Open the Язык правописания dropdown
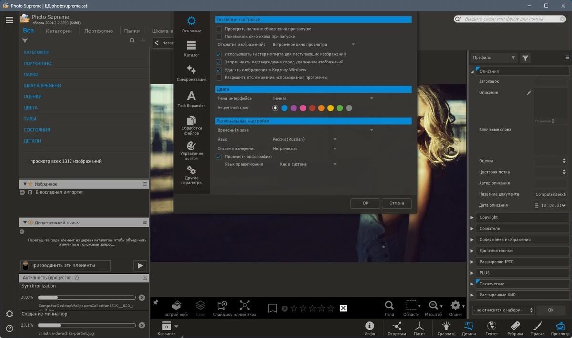The height and width of the screenshot is (338, 572). (308, 164)
